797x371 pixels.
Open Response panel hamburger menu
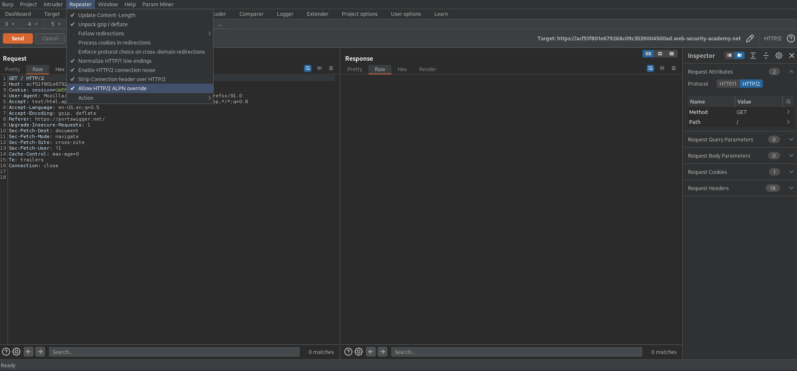674,68
